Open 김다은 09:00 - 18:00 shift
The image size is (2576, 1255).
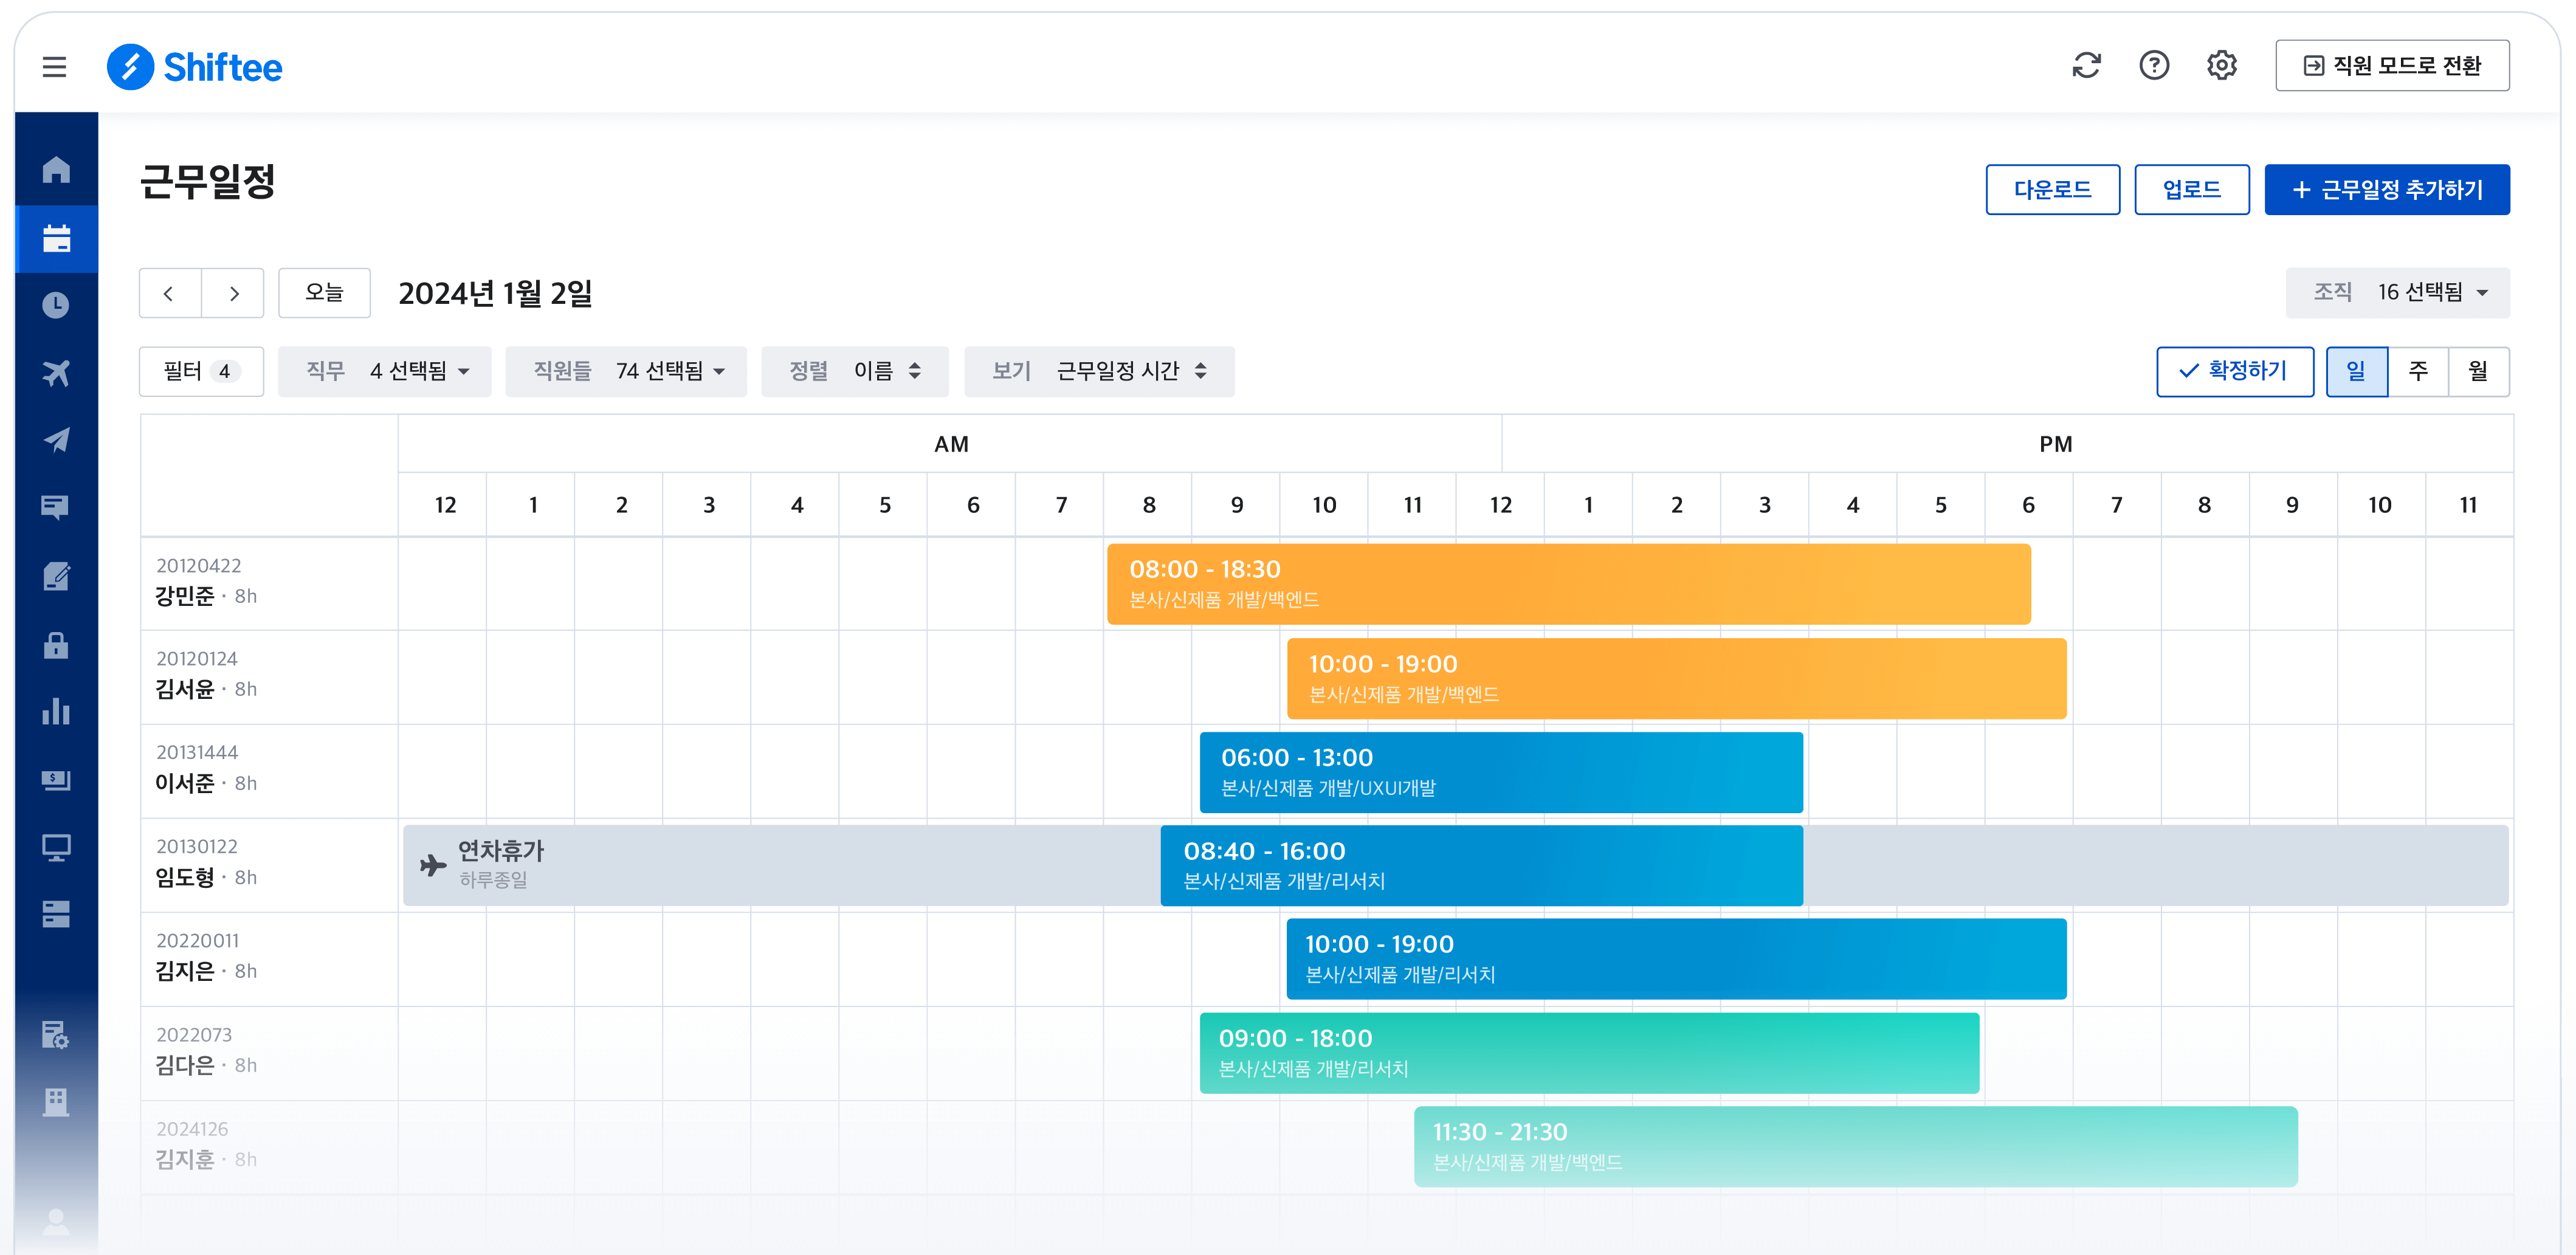click(1589, 1053)
